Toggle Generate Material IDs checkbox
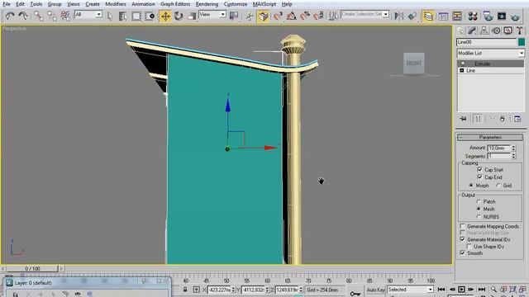This screenshot has width=529, height=297. 463,239
